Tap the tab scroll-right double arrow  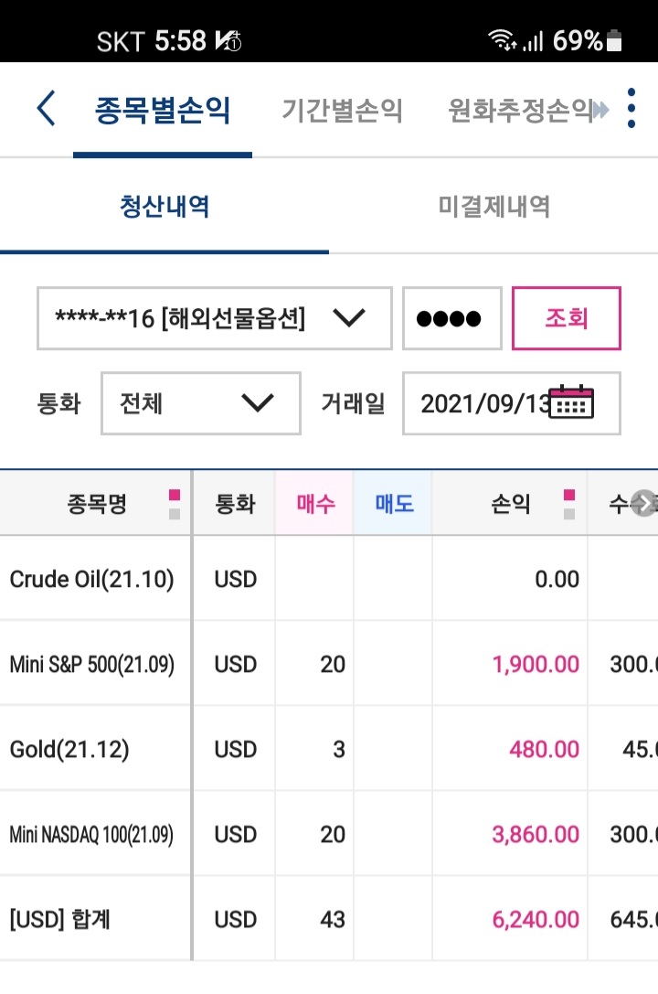[x=601, y=111]
